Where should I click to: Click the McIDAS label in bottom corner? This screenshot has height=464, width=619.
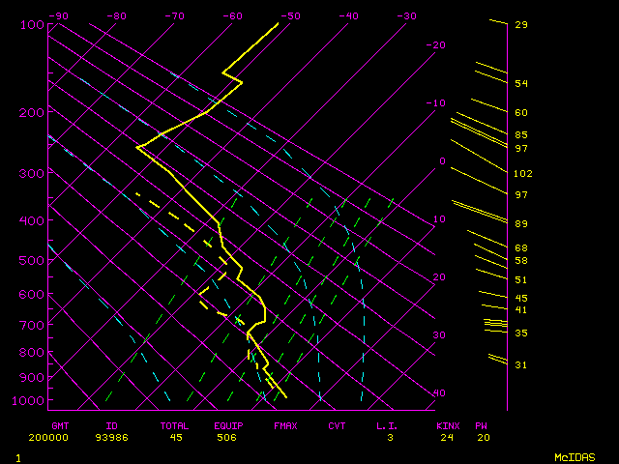point(575,456)
